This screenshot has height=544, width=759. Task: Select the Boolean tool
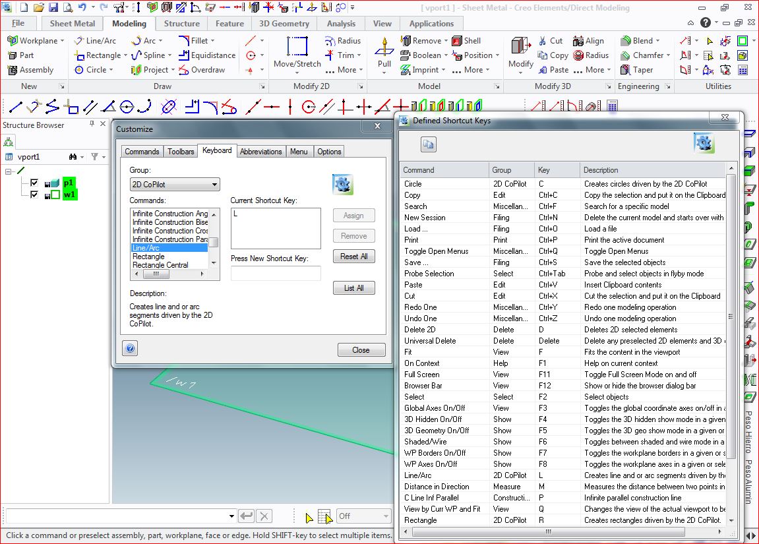421,55
